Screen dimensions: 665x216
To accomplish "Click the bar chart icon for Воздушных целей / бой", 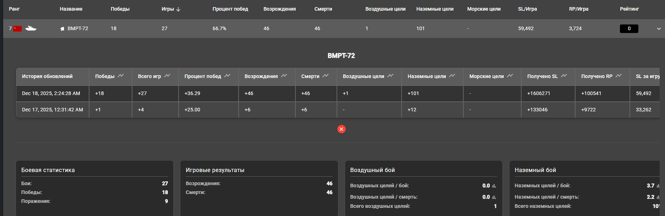I will tap(494, 186).
